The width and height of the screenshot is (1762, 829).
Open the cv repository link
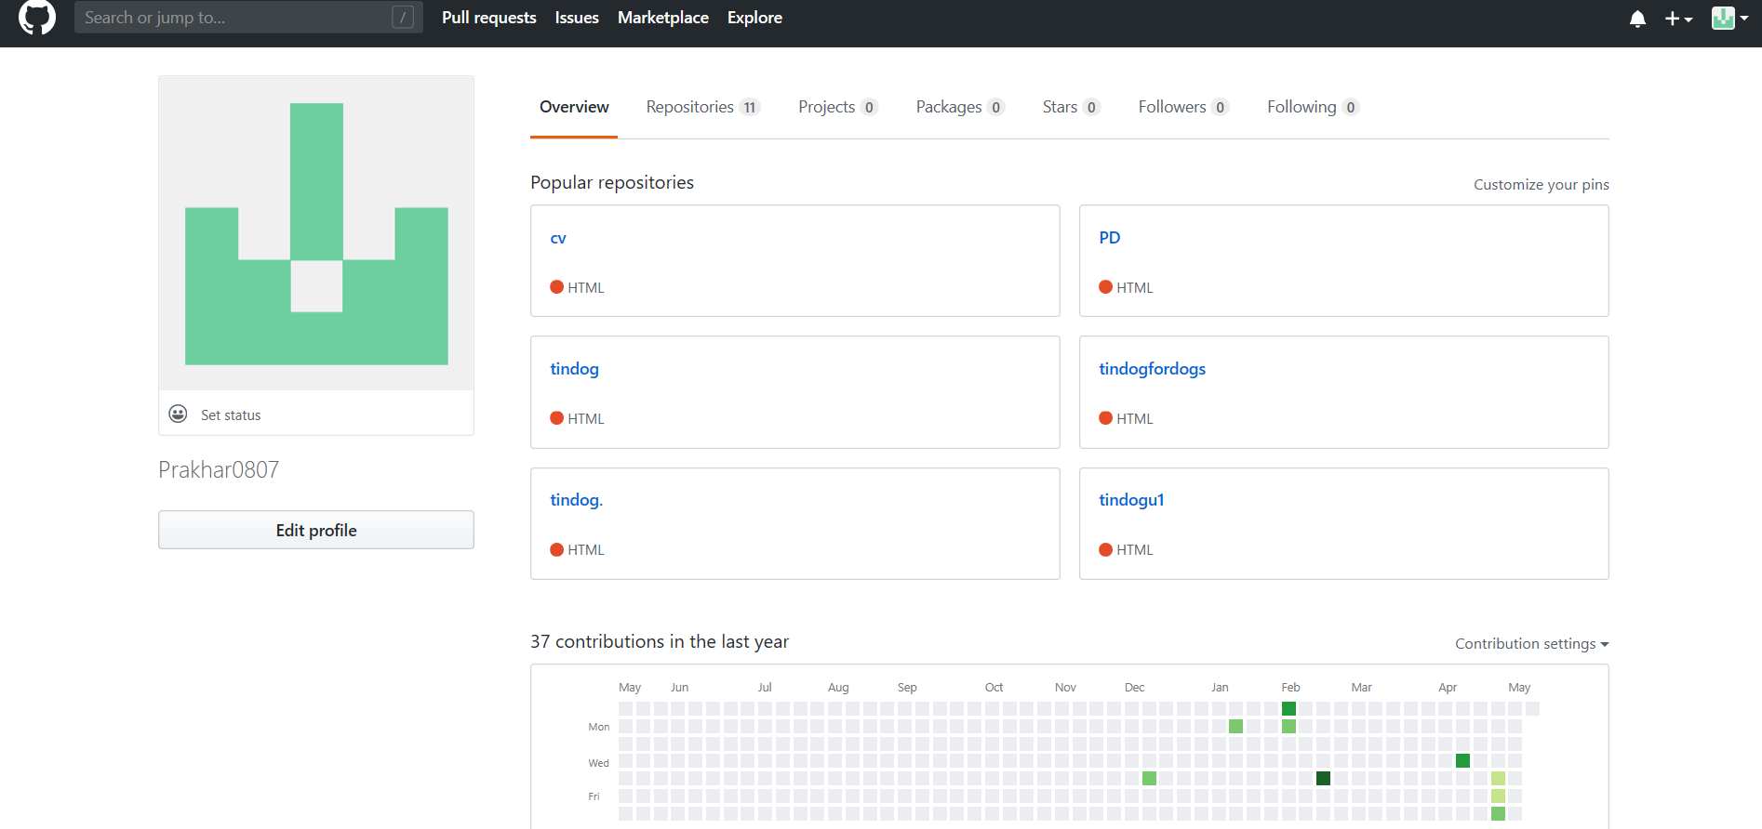tap(558, 238)
